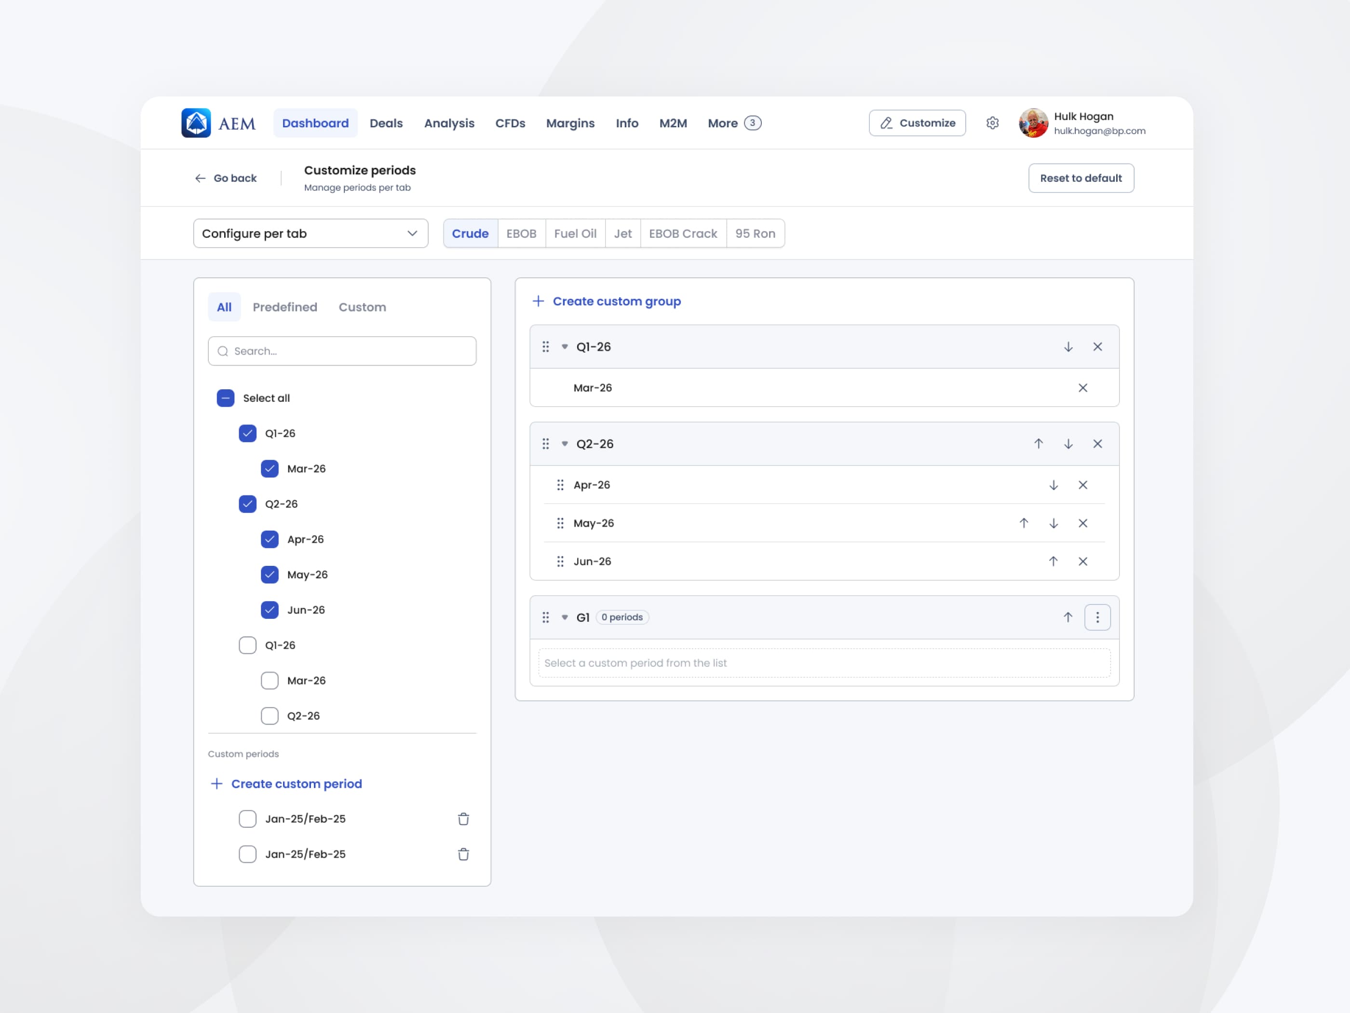The image size is (1350, 1013).
Task: Open More menu with 3 badge
Action: (734, 123)
